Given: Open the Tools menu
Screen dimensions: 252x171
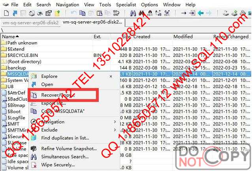Looking at the screenshot, I should tap(105, 4).
